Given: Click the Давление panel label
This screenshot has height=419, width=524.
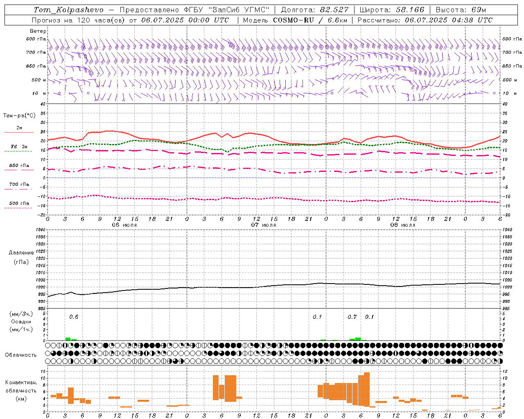Looking at the screenshot, I should 21,253.
